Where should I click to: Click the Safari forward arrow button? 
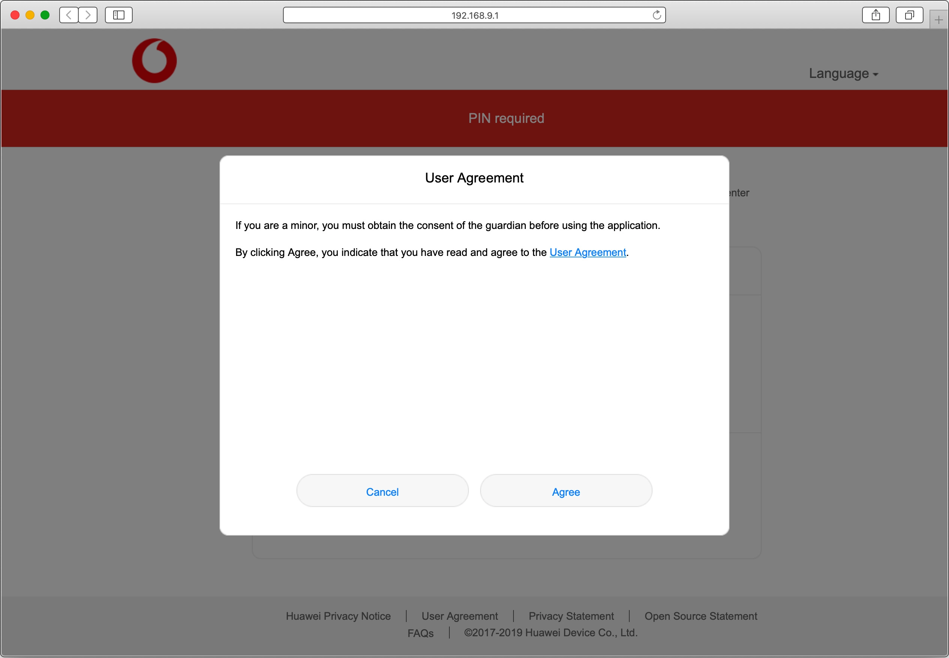pyautogui.click(x=88, y=15)
